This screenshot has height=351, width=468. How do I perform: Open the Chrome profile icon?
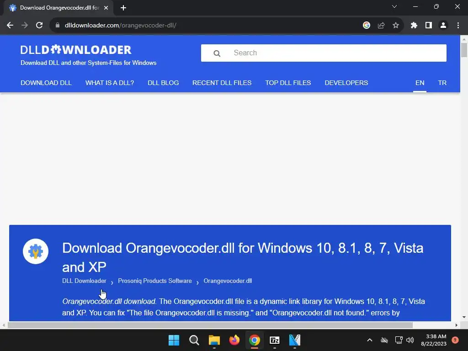tap(443, 26)
